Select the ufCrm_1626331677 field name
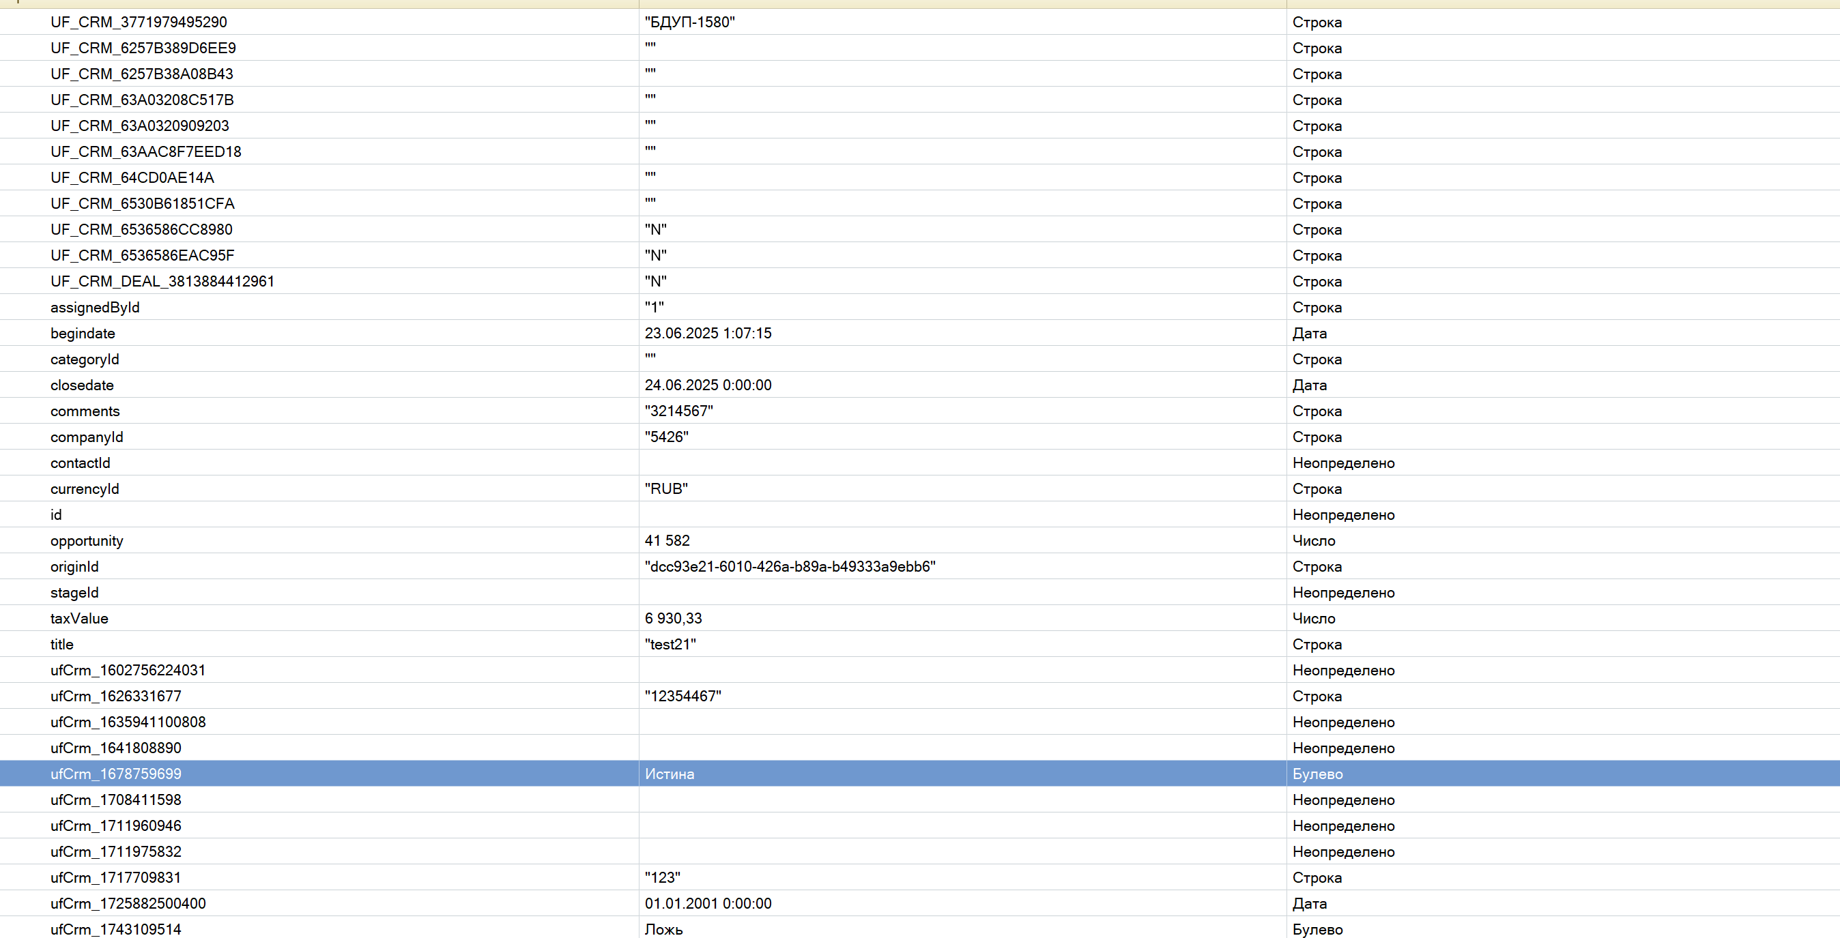 pyautogui.click(x=116, y=697)
